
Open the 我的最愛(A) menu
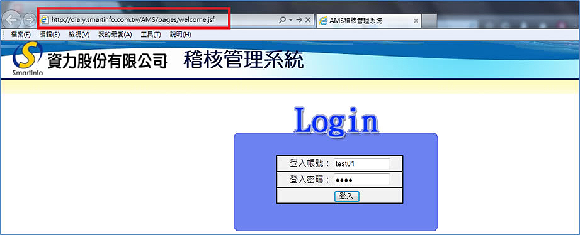pyautogui.click(x=115, y=35)
